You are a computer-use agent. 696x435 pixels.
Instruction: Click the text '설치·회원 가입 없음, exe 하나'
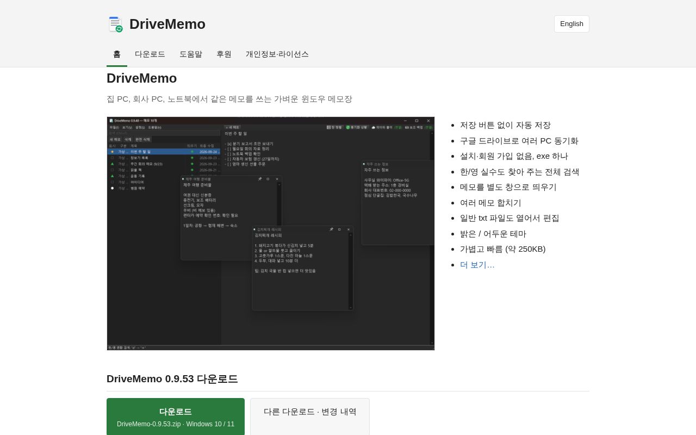[514, 156]
